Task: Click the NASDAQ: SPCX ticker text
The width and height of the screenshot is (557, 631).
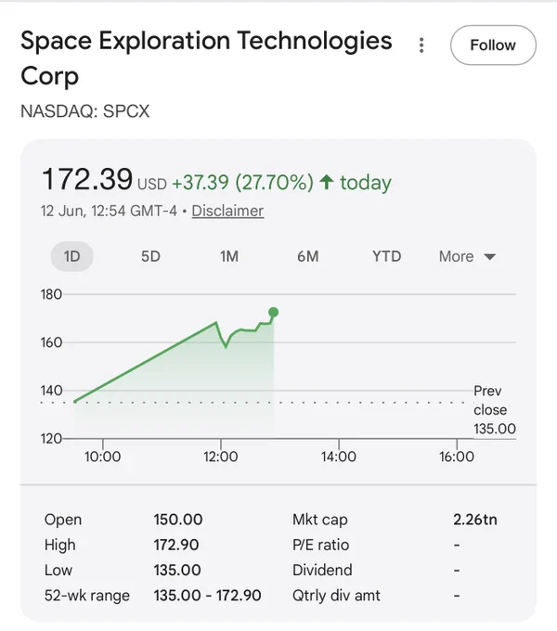Action: [84, 111]
